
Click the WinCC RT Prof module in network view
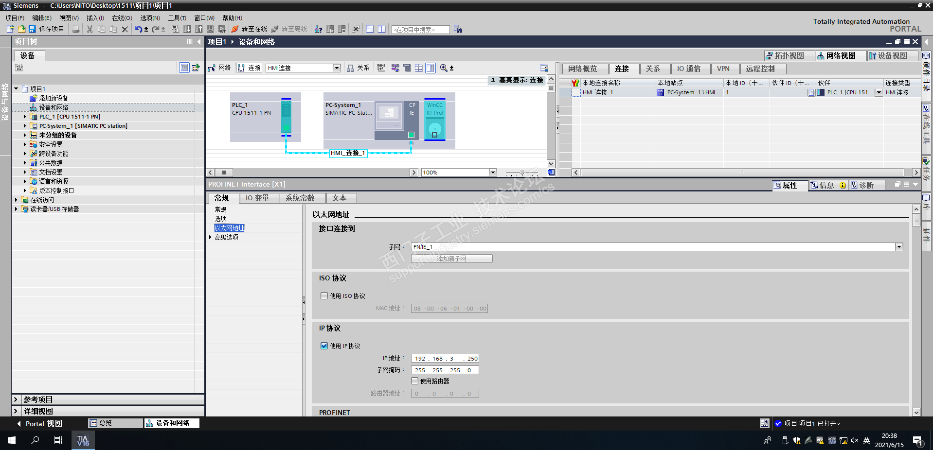tap(435, 120)
